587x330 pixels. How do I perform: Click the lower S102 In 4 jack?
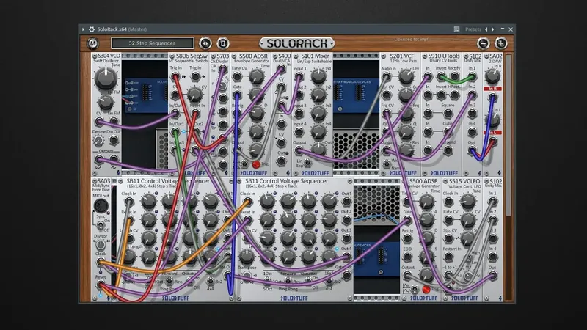(x=492, y=257)
